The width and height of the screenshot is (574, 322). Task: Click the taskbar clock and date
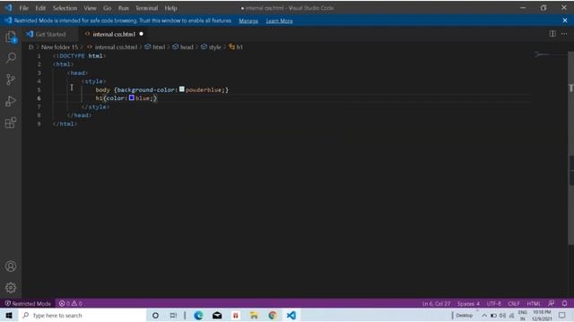(x=542, y=316)
